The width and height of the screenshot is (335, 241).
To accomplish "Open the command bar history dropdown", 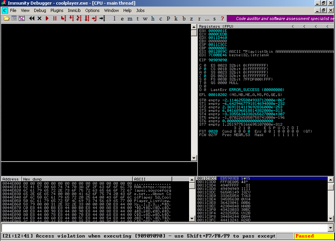I will [x=331, y=228].
